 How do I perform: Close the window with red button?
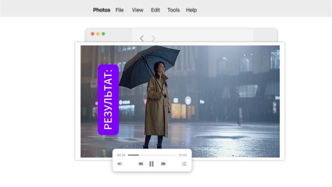[x=92, y=34]
